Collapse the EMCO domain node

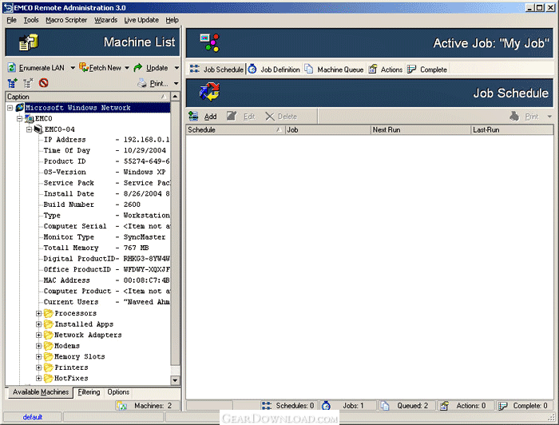click(20, 118)
